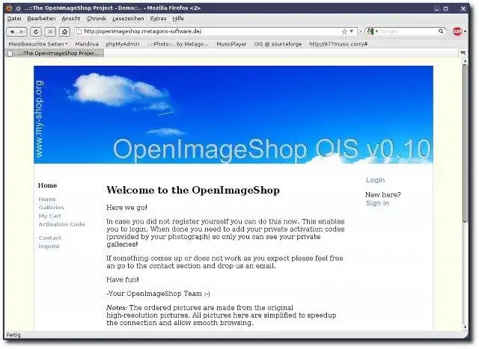
Task: Go to the browser Home page icon
Action: (65, 31)
